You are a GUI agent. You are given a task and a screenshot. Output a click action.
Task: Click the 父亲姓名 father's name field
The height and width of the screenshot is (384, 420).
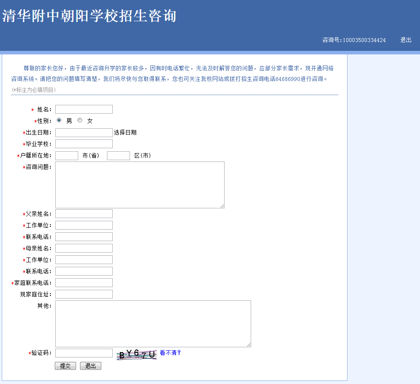click(x=84, y=214)
